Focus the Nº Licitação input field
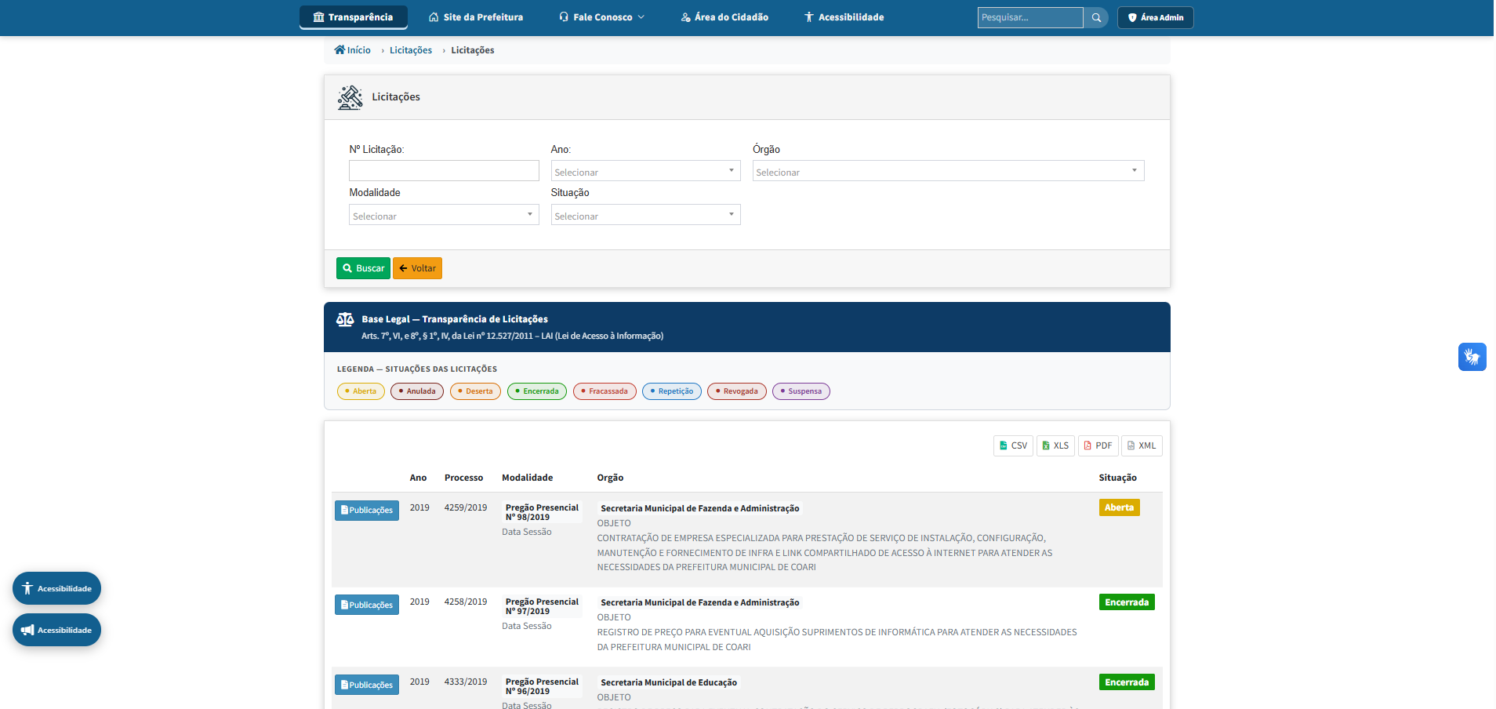The height and width of the screenshot is (709, 1496). pyautogui.click(x=444, y=171)
